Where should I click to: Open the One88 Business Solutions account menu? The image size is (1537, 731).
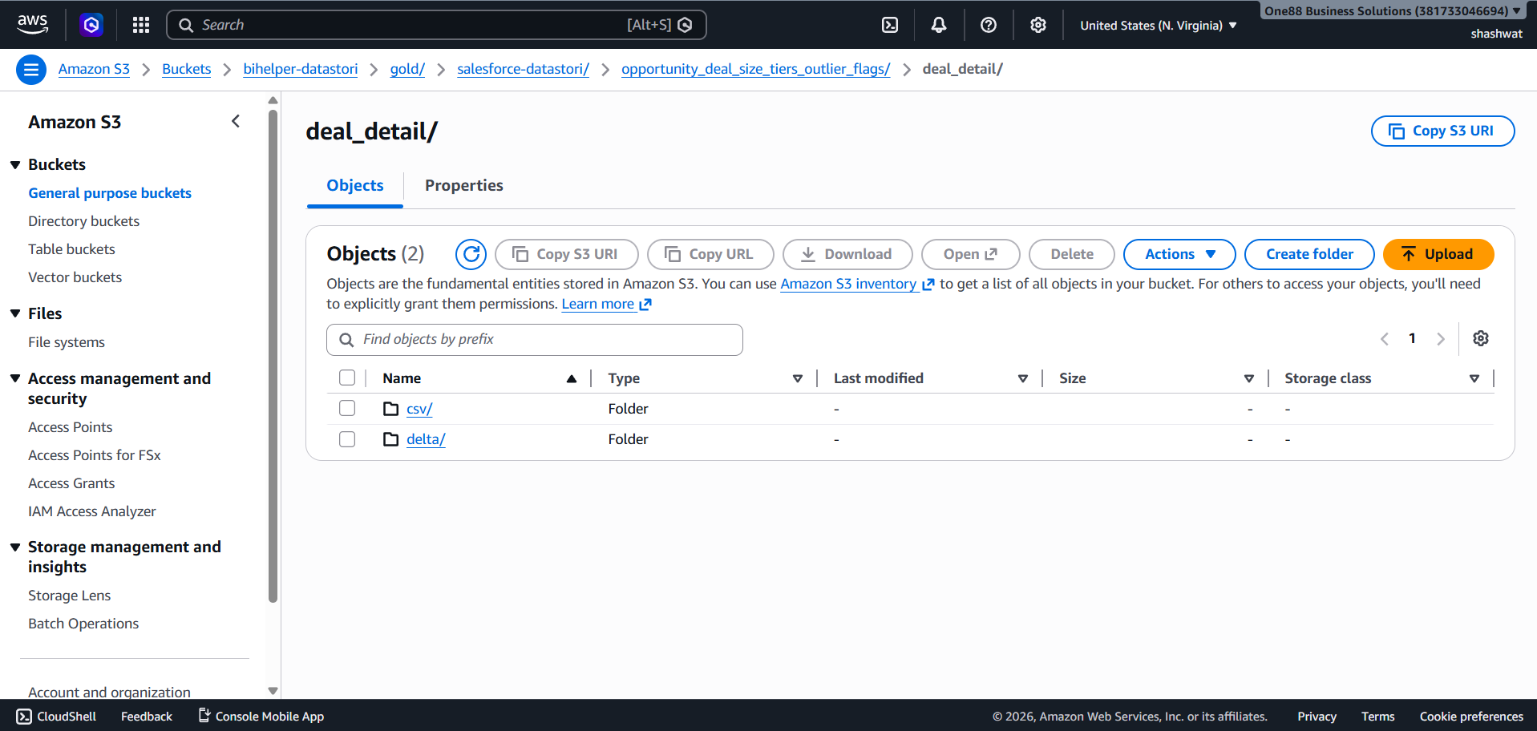1393,11
